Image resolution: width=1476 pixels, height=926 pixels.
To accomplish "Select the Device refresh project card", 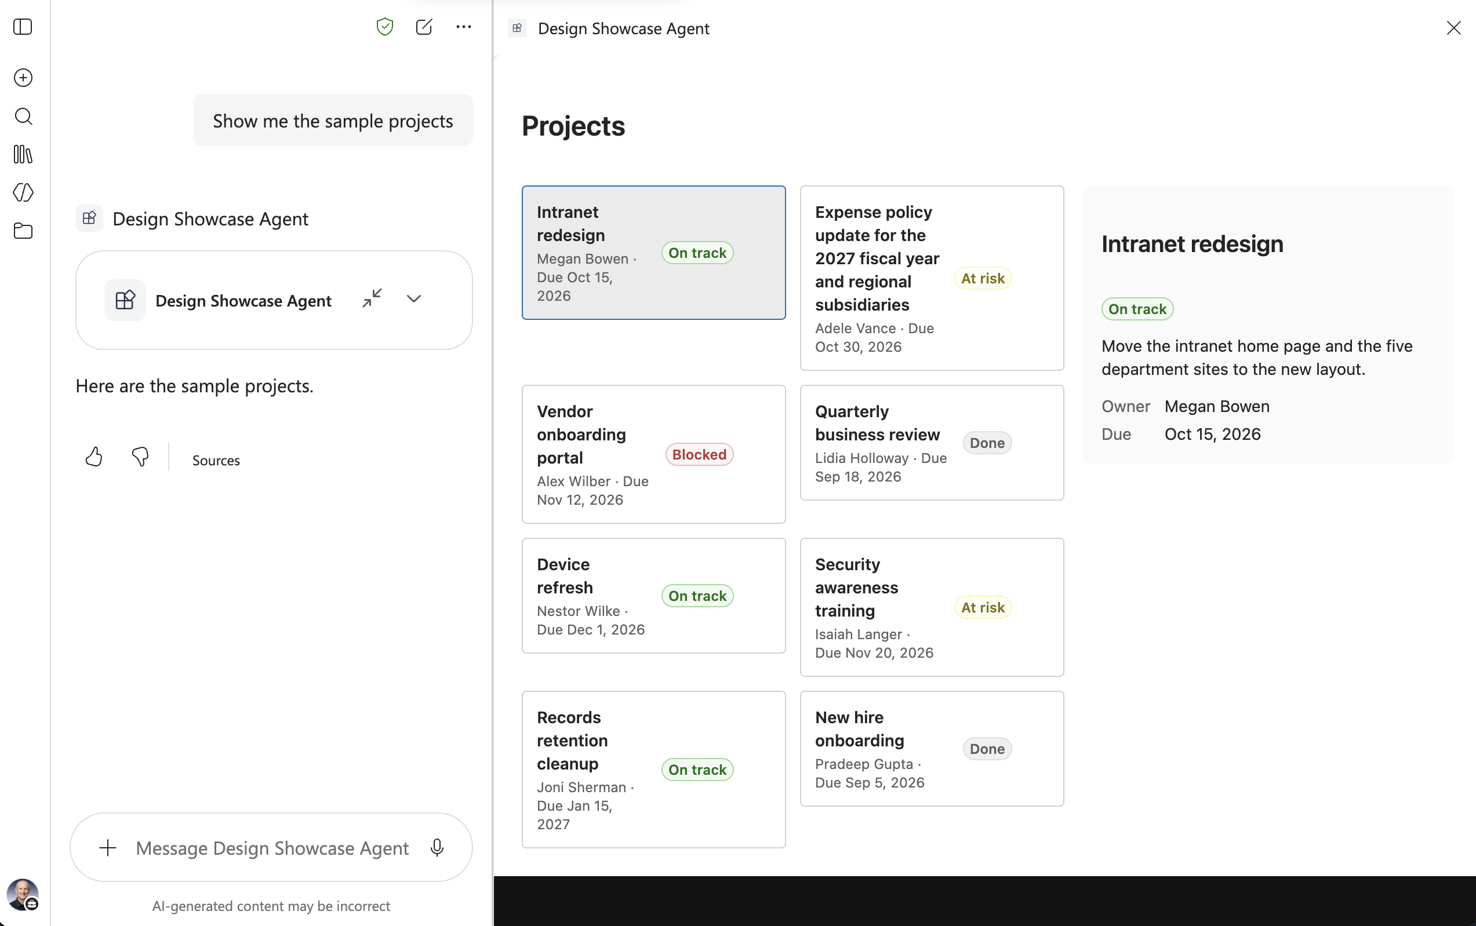I will 654,596.
